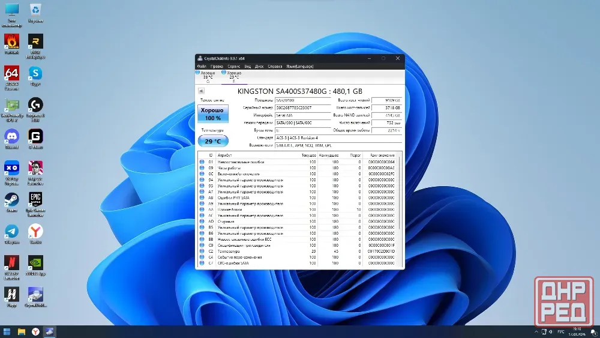Open the Сервис menu

233,66
